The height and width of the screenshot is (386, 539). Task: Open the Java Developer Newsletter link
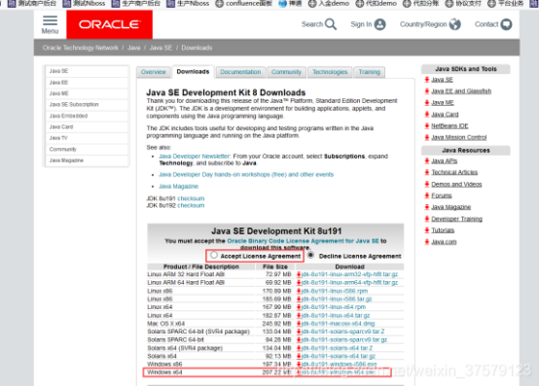coord(195,157)
